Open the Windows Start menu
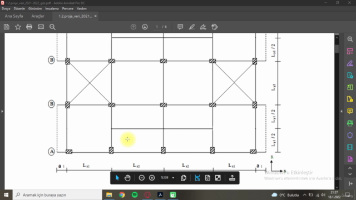Screen dimensions: 356x200 (x=6, y=195)
